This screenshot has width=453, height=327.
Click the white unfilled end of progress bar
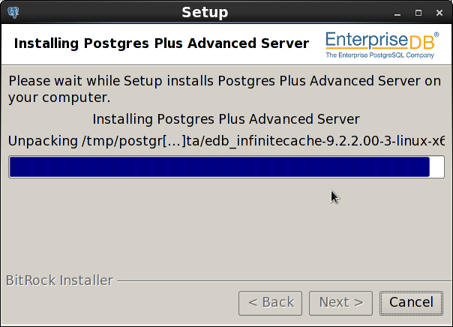pos(436,167)
